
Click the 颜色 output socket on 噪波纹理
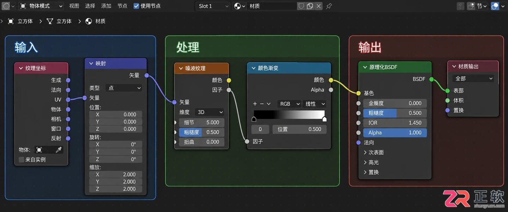click(x=229, y=80)
